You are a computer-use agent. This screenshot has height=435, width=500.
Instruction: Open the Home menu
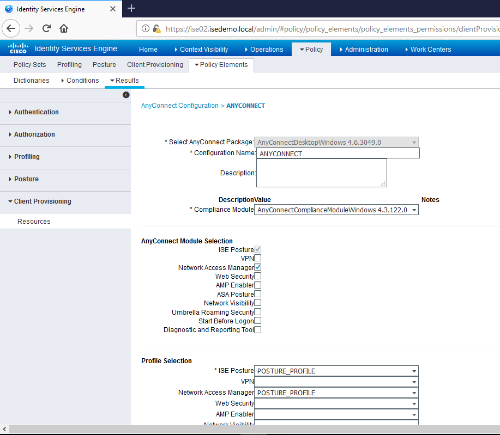(x=148, y=50)
